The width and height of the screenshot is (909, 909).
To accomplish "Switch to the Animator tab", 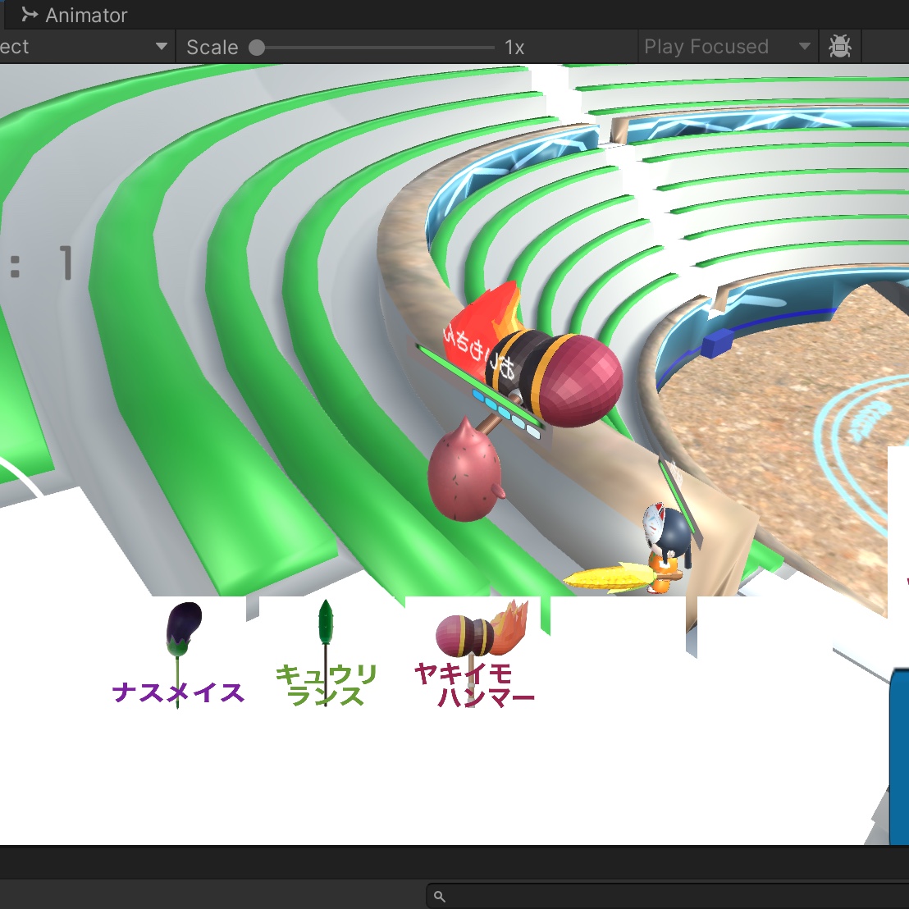I will (85, 16).
